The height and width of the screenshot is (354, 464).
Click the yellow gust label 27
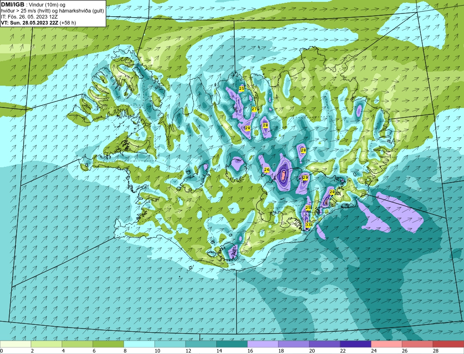click(254, 109)
